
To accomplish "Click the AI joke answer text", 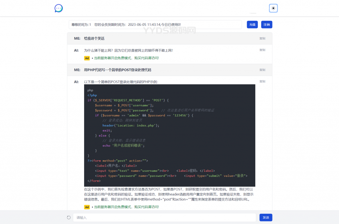I will (128, 50).
